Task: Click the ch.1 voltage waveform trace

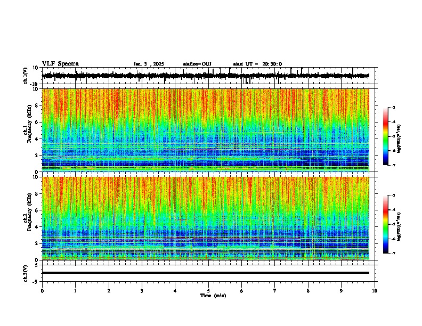Action: point(205,76)
